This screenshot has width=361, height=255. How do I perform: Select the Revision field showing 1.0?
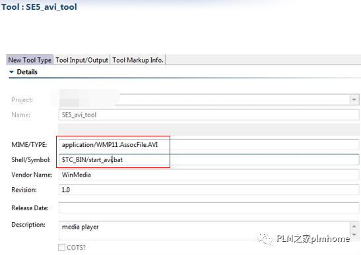click(209, 190)
